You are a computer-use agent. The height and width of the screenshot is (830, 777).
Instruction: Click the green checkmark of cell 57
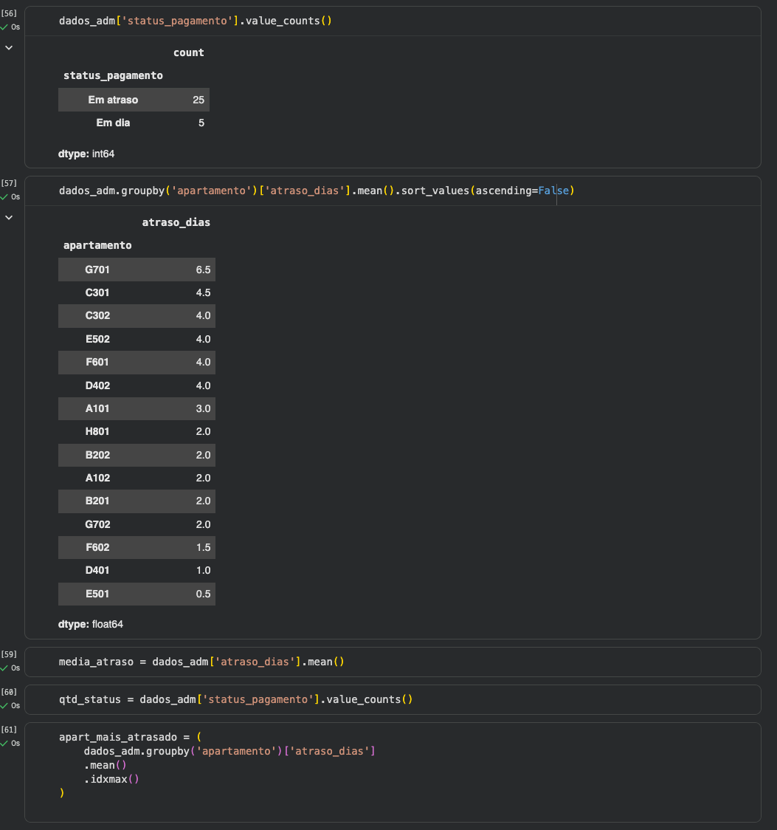point(4,197)
